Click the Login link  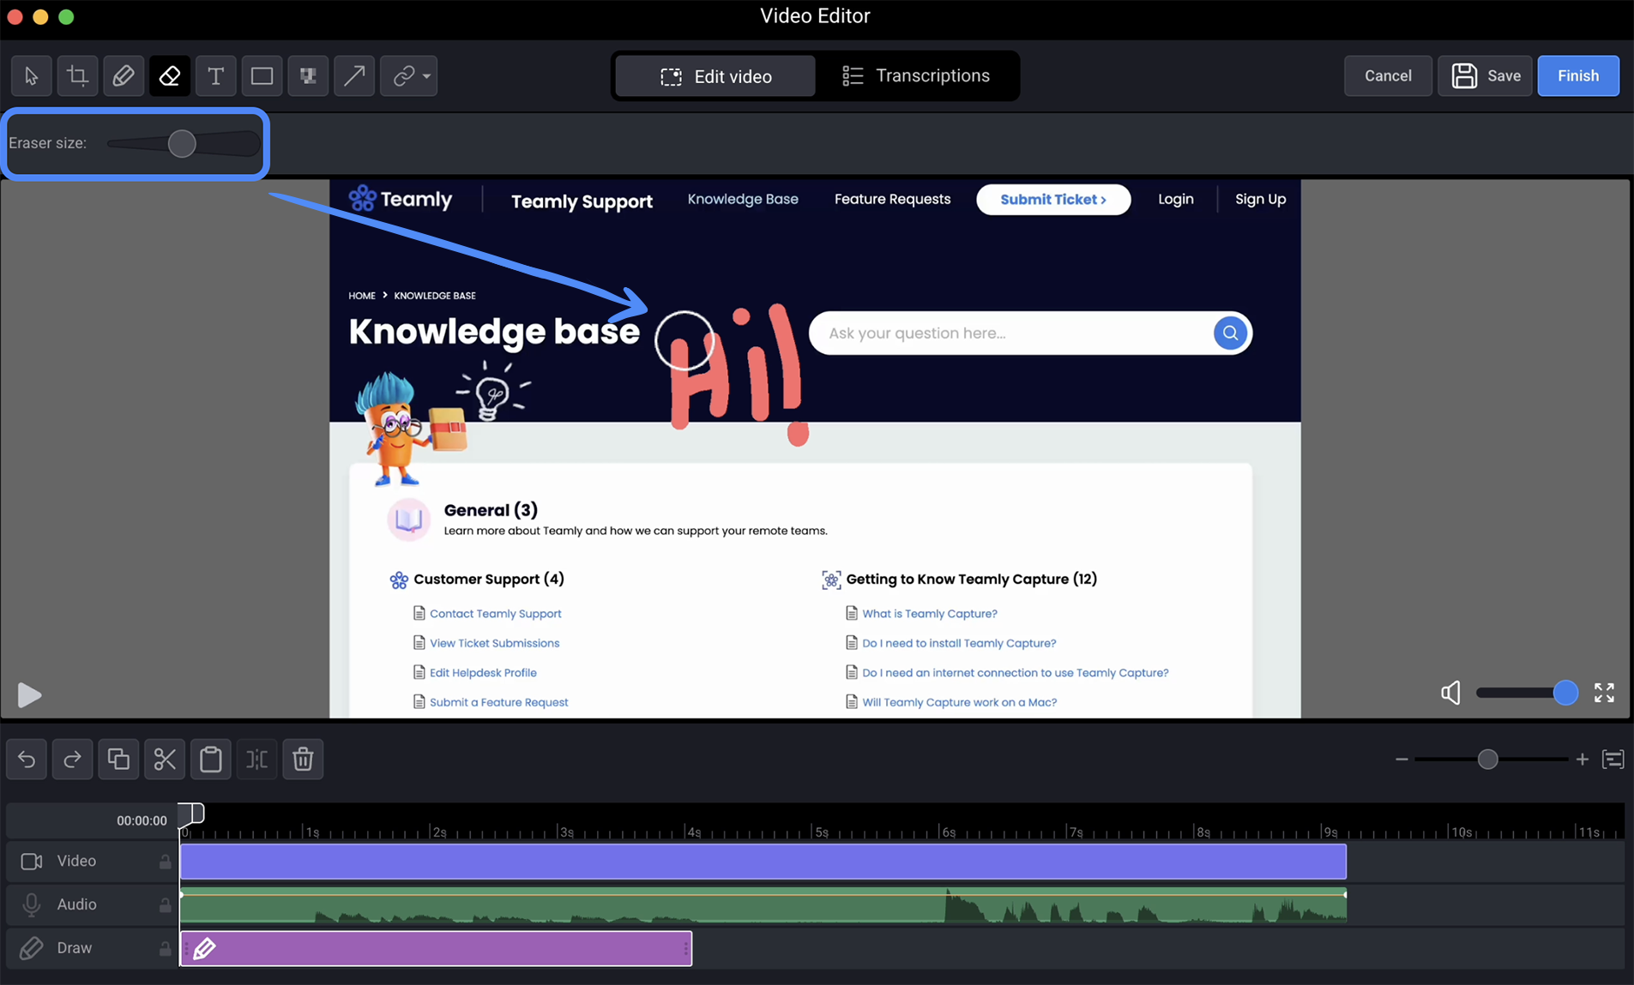tap(1176, 199)
